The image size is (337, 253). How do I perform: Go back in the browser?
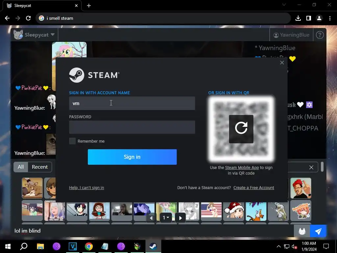click(7, 18)
